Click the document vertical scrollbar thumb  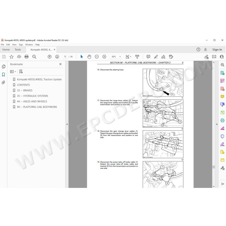coord(214,167)
